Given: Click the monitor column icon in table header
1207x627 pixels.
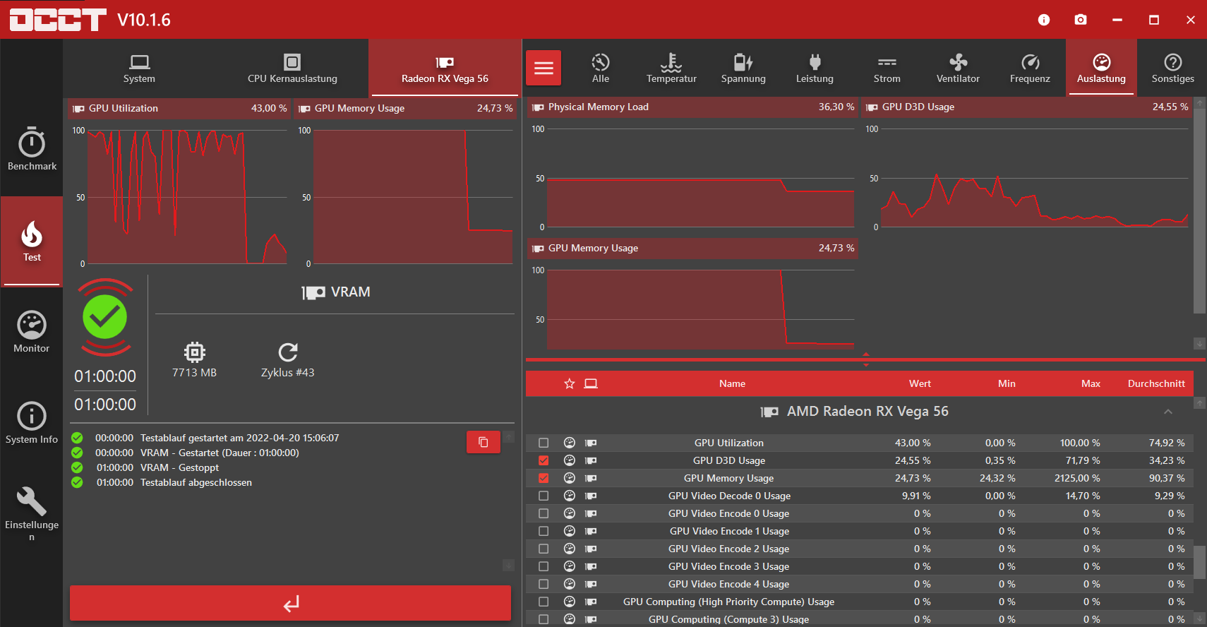Looking at the screenshot, I should pos(591,383).
